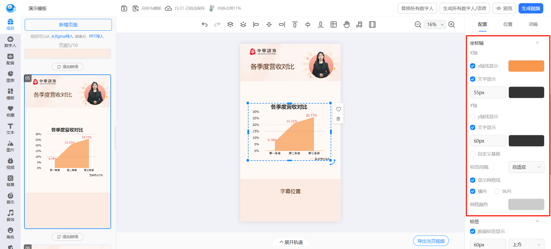
Task: Switch to the 动画 tab
Action: tap(533, 24)
